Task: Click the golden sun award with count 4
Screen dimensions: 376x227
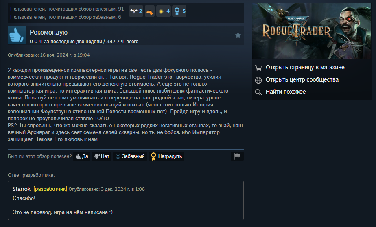Action: (x=163, y=11)
